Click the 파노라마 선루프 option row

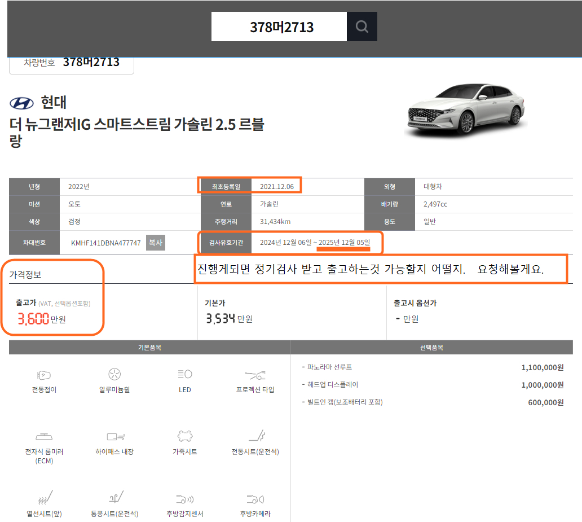432,367
